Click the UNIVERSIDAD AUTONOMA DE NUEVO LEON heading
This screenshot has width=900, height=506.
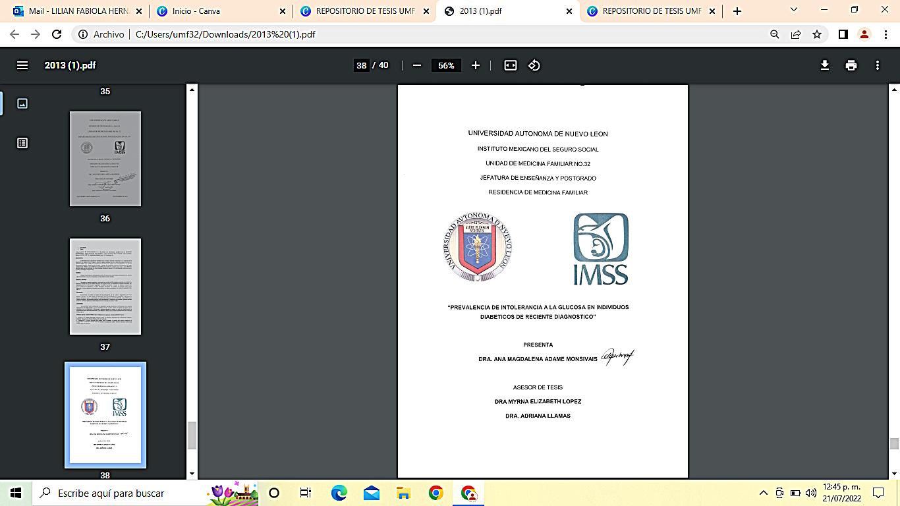tap(538, 134)
